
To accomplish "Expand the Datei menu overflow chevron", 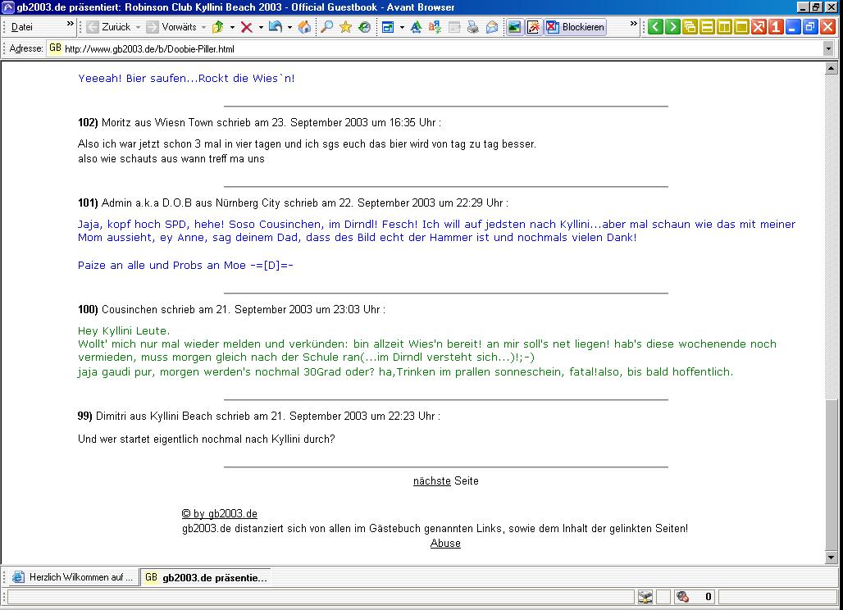I will pyautogui.click(x=70, y=24).
